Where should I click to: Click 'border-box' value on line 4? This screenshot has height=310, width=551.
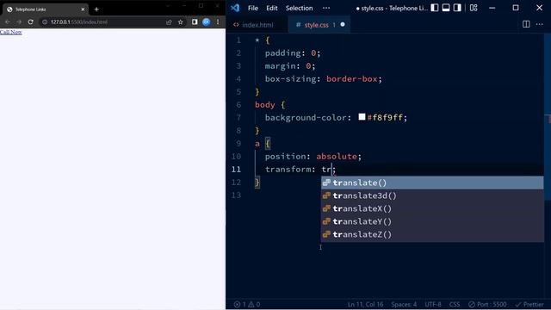pyautogui.click(x=352, y=79)
